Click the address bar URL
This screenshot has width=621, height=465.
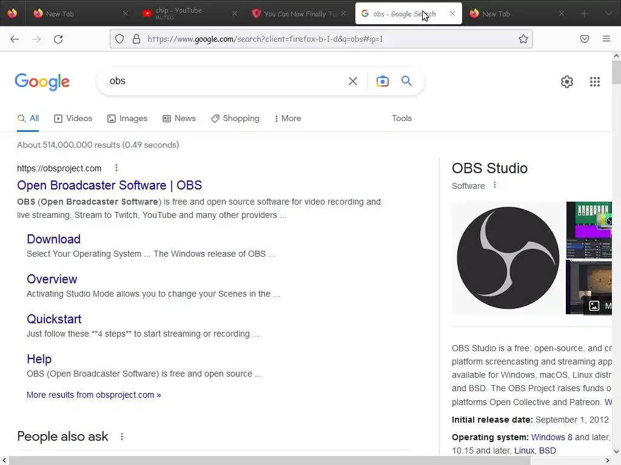tap(264, 39)
